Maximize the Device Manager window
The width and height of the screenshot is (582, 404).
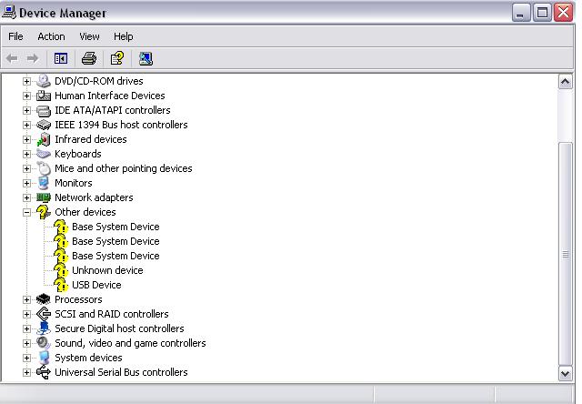(542, 12)
